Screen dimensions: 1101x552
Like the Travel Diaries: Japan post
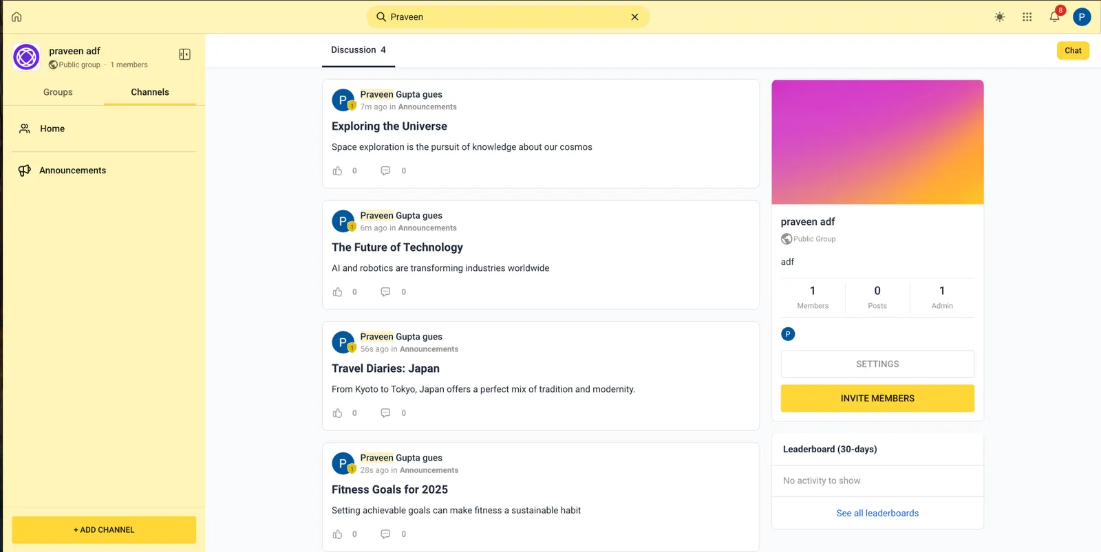point(337,413)
